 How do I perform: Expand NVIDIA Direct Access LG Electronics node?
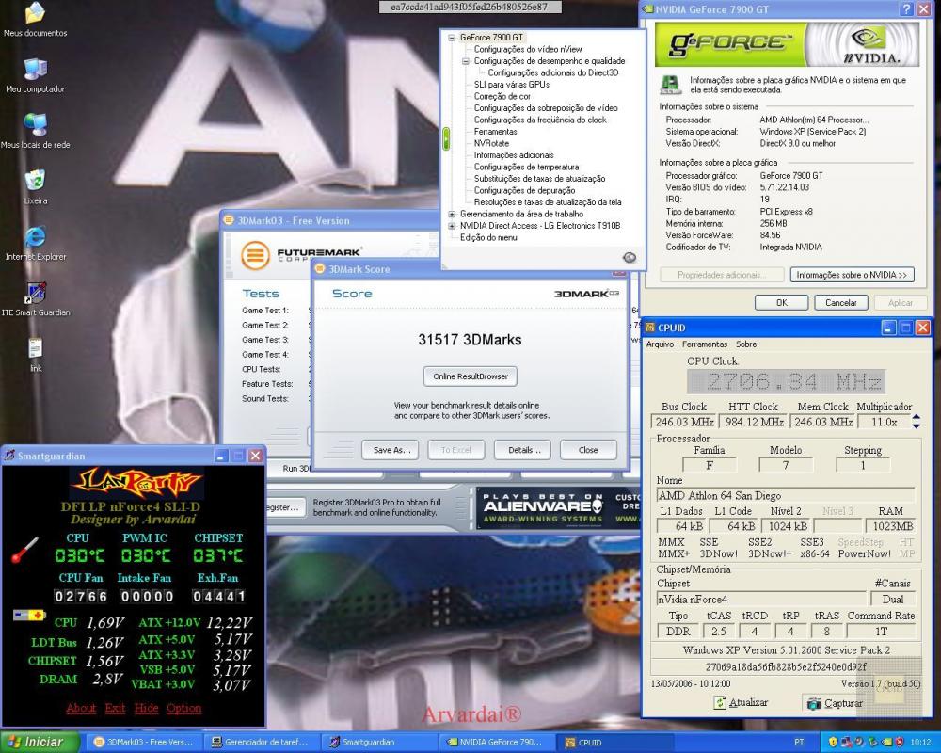tap(452, 226)
